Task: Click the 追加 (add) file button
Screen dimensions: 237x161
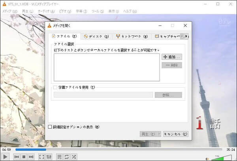Action: (172, 57)
